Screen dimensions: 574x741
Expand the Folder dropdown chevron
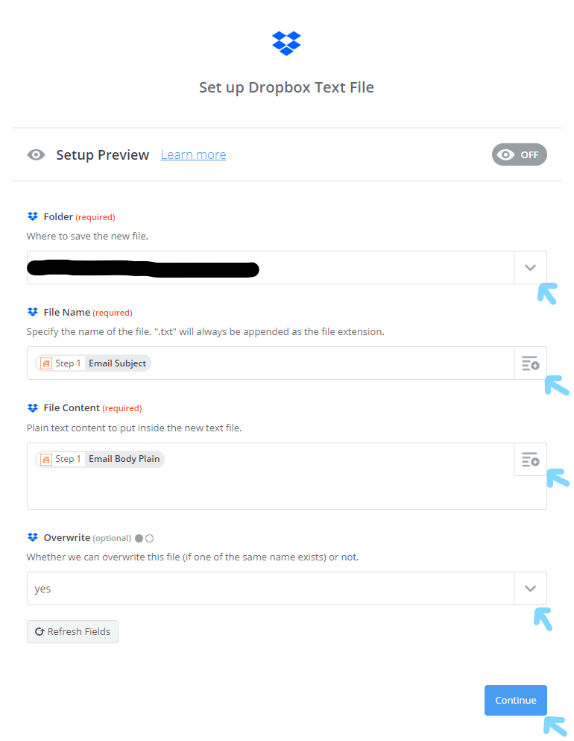coord(530,268)
